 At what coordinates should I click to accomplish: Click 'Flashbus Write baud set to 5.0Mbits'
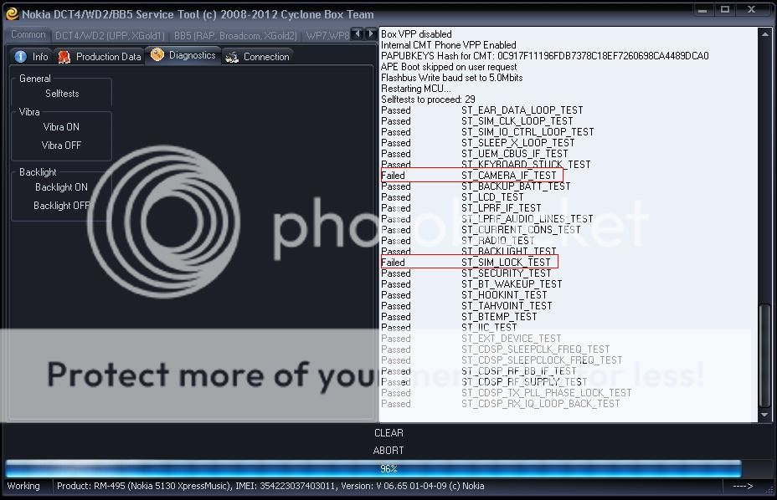click(451, 78)
